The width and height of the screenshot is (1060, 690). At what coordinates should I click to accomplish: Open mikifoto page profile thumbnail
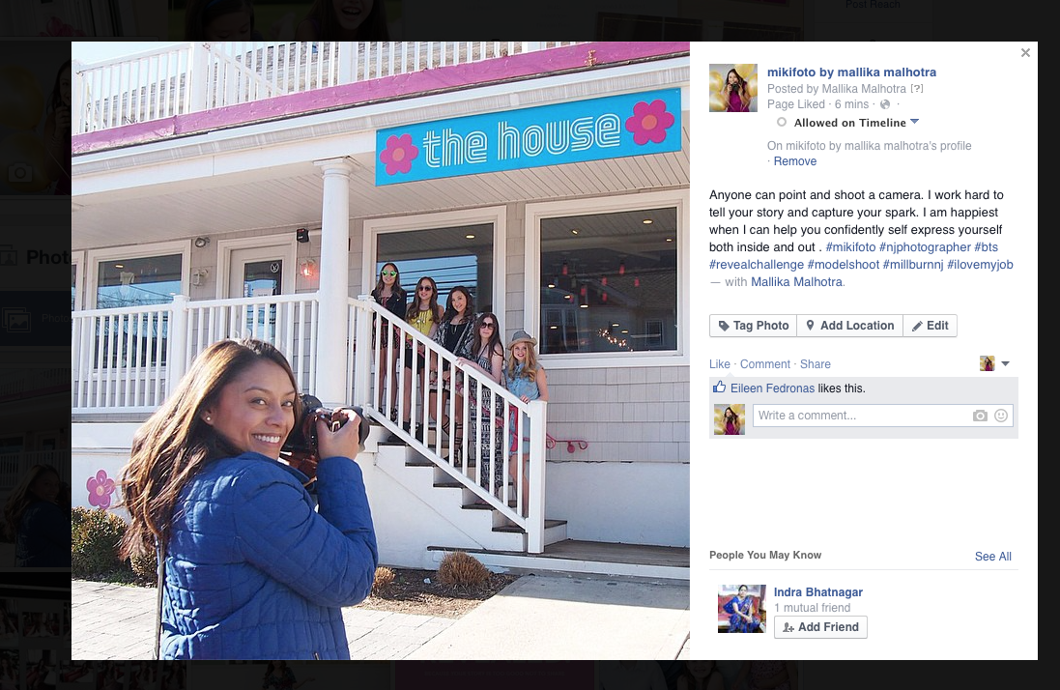[x=732, y=88]
